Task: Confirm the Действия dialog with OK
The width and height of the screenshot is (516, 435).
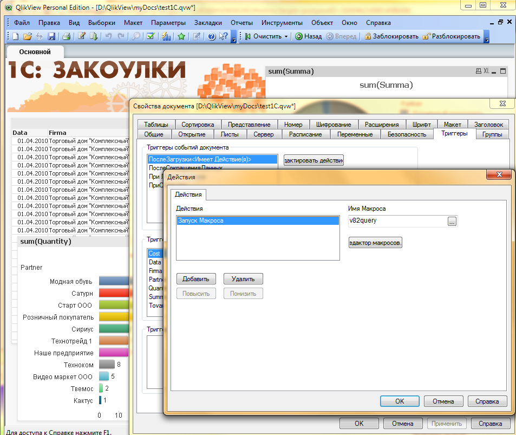Action: pos(400,401)
